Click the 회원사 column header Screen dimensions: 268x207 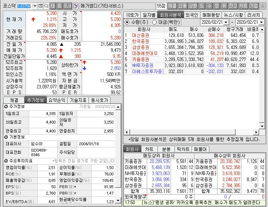pyautogui.click(x=144, y=29)
